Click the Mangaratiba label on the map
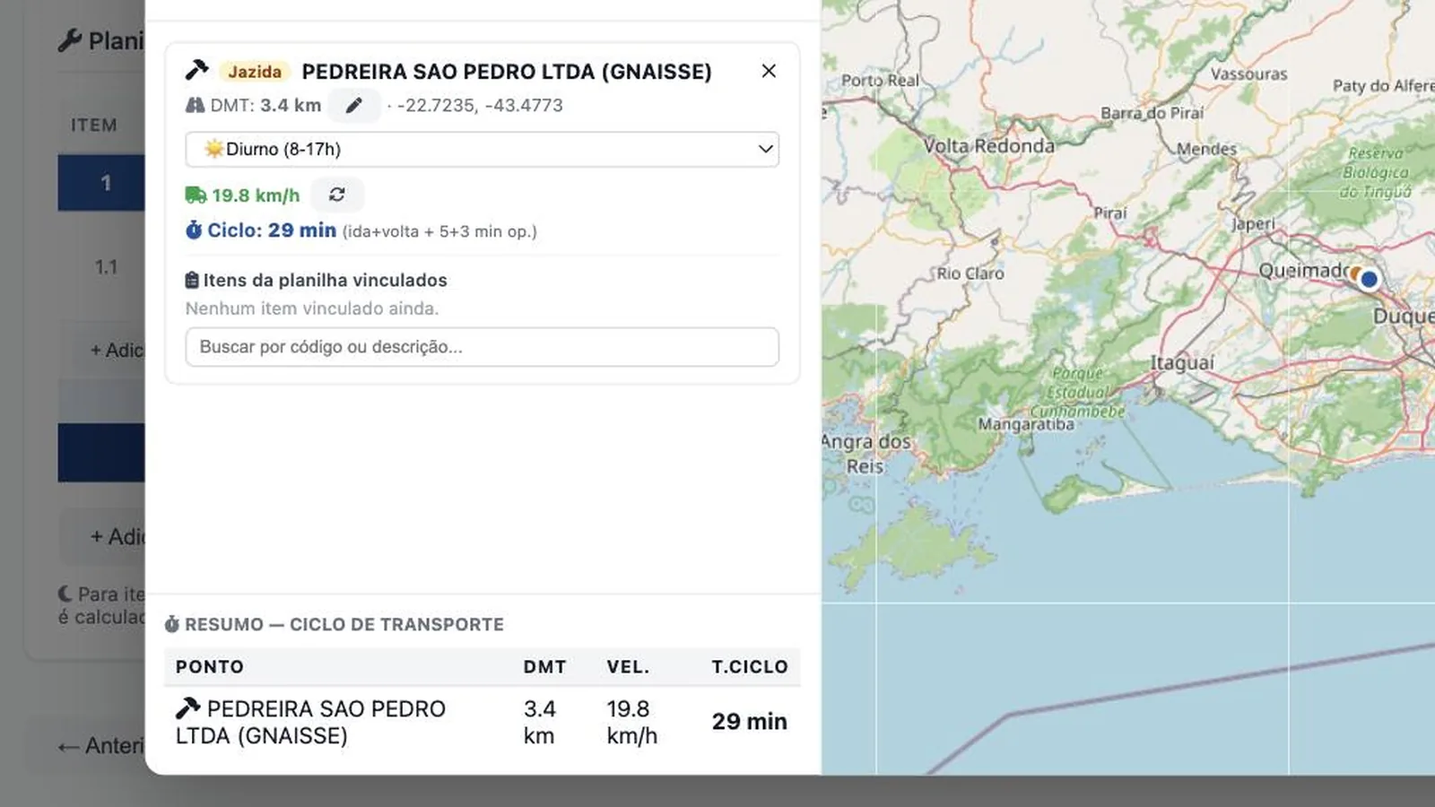The height and width of the screenshot is (807, 1435). point(1026,423)
